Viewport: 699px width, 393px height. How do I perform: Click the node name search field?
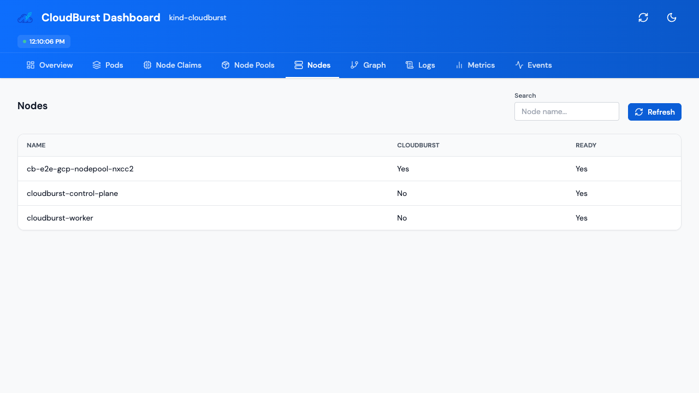click(566, 111)
